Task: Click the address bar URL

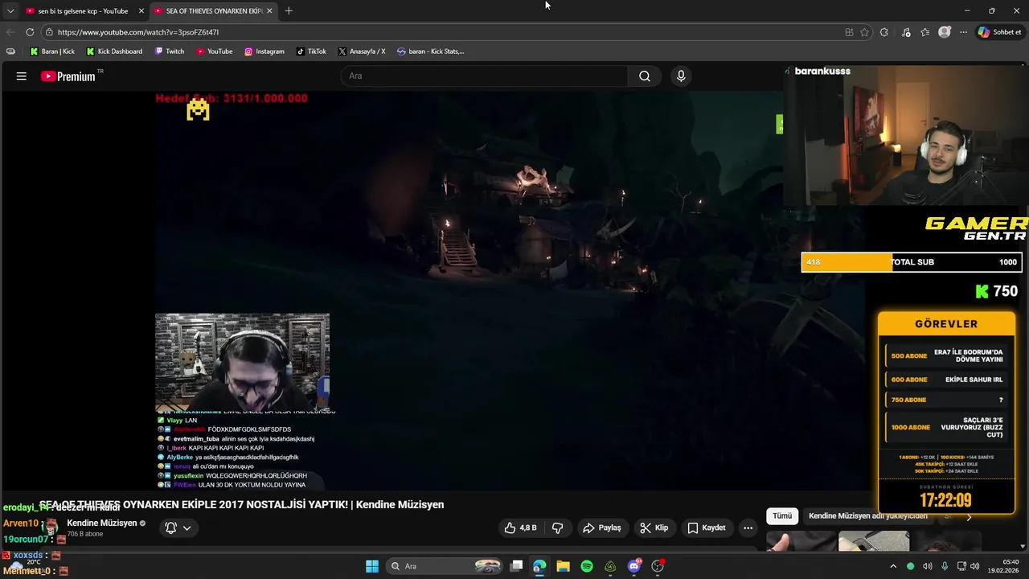Action: click(138, 32)
